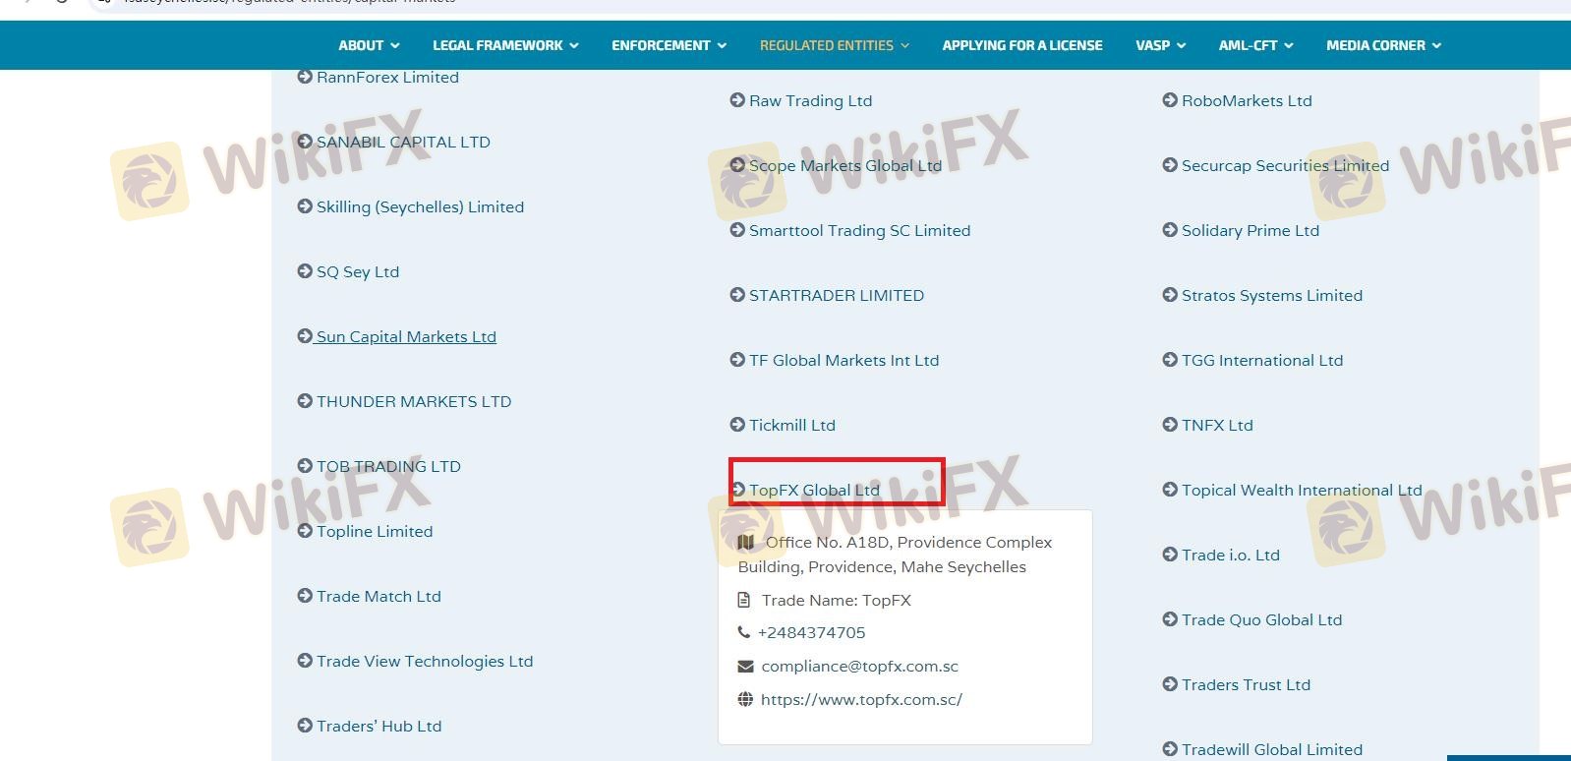The image size is (1571, 761).
Task: Click arrow icon beside TF Global Markets Int Ltd
Action: point(737,360)
